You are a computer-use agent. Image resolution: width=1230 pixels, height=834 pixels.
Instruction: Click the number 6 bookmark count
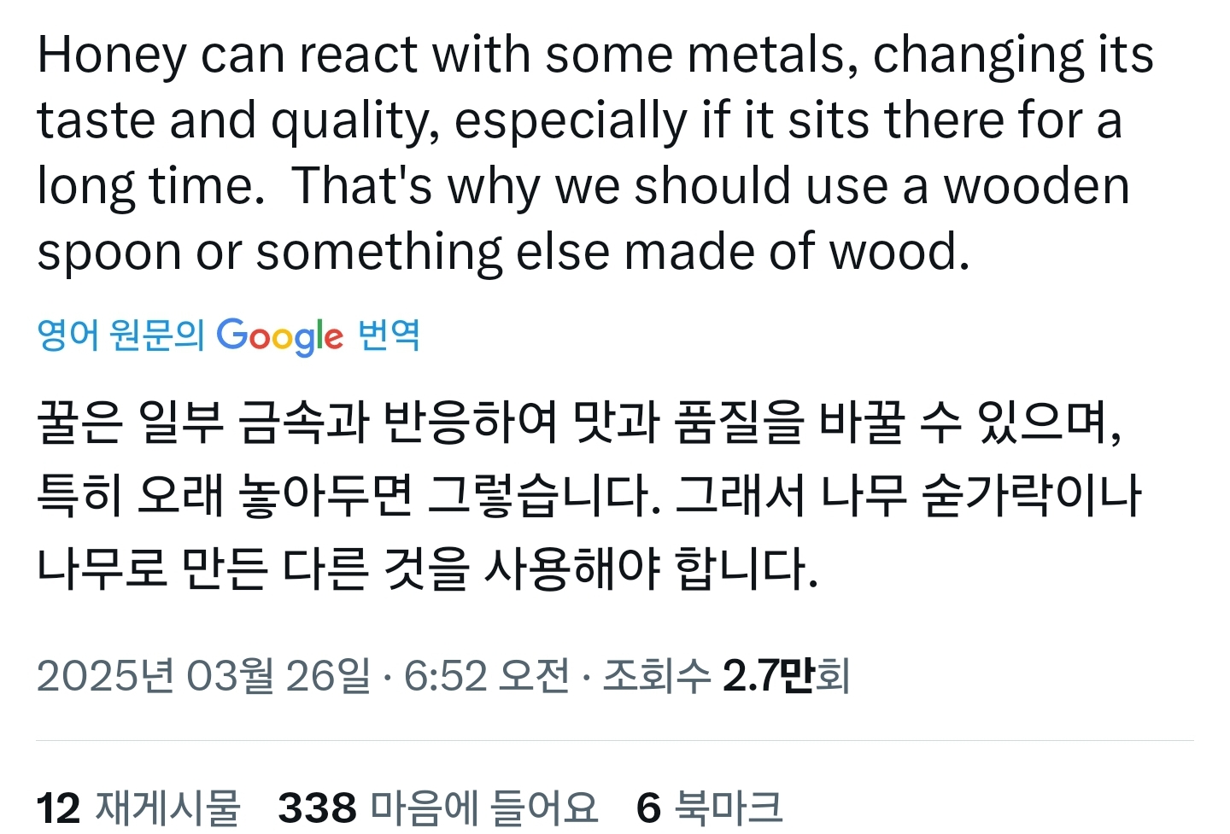click(648, 808)
